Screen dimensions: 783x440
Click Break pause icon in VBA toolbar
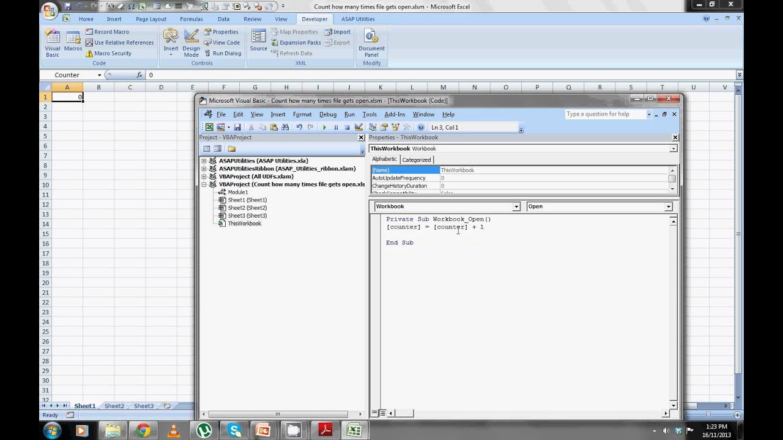336,127
